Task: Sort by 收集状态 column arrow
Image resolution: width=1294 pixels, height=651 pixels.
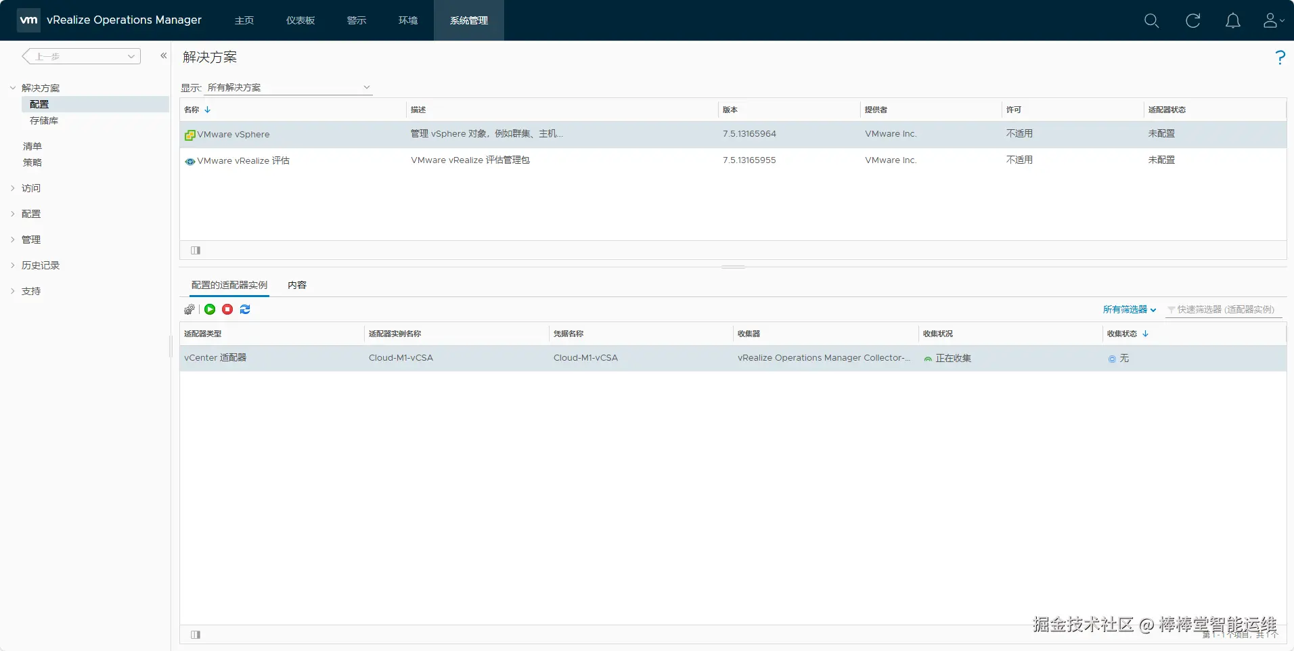Action: coord(1145,334)
